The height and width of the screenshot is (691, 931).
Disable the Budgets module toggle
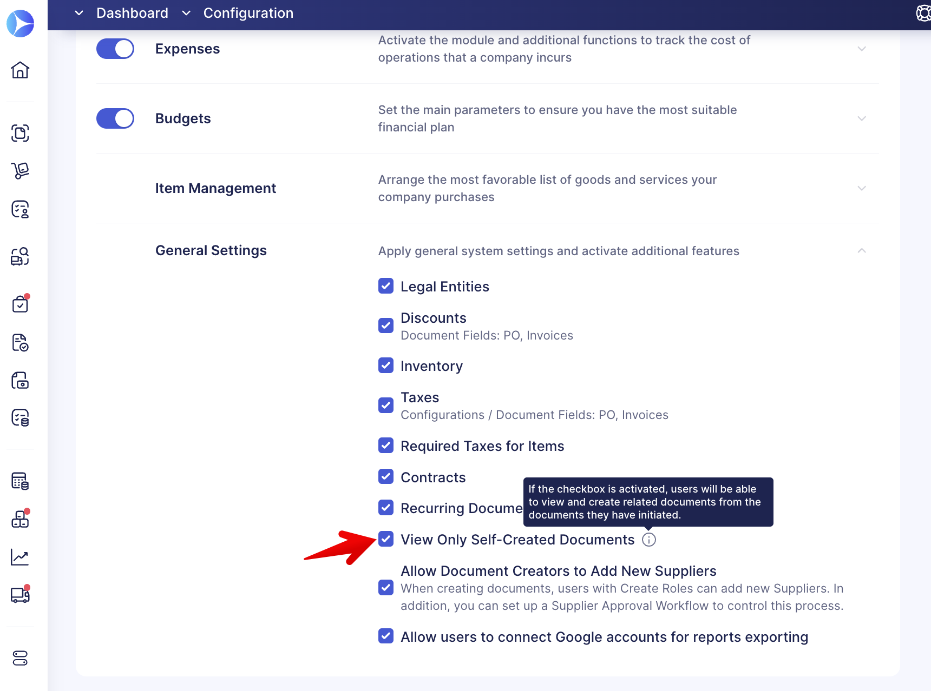115,118
